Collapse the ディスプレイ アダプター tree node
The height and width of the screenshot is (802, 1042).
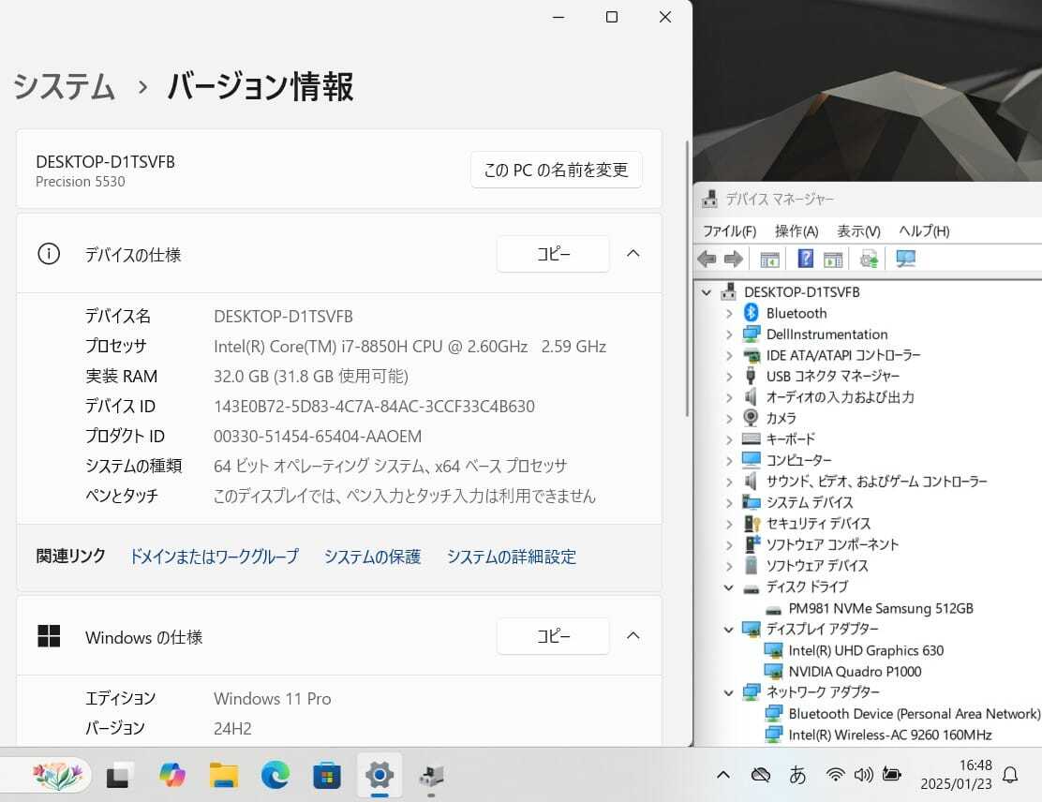(729, 630)
